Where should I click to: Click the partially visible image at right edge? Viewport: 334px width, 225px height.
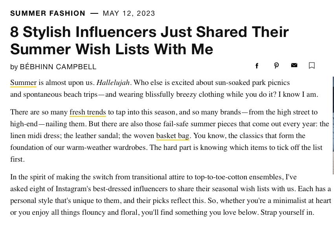pos(332,126)
